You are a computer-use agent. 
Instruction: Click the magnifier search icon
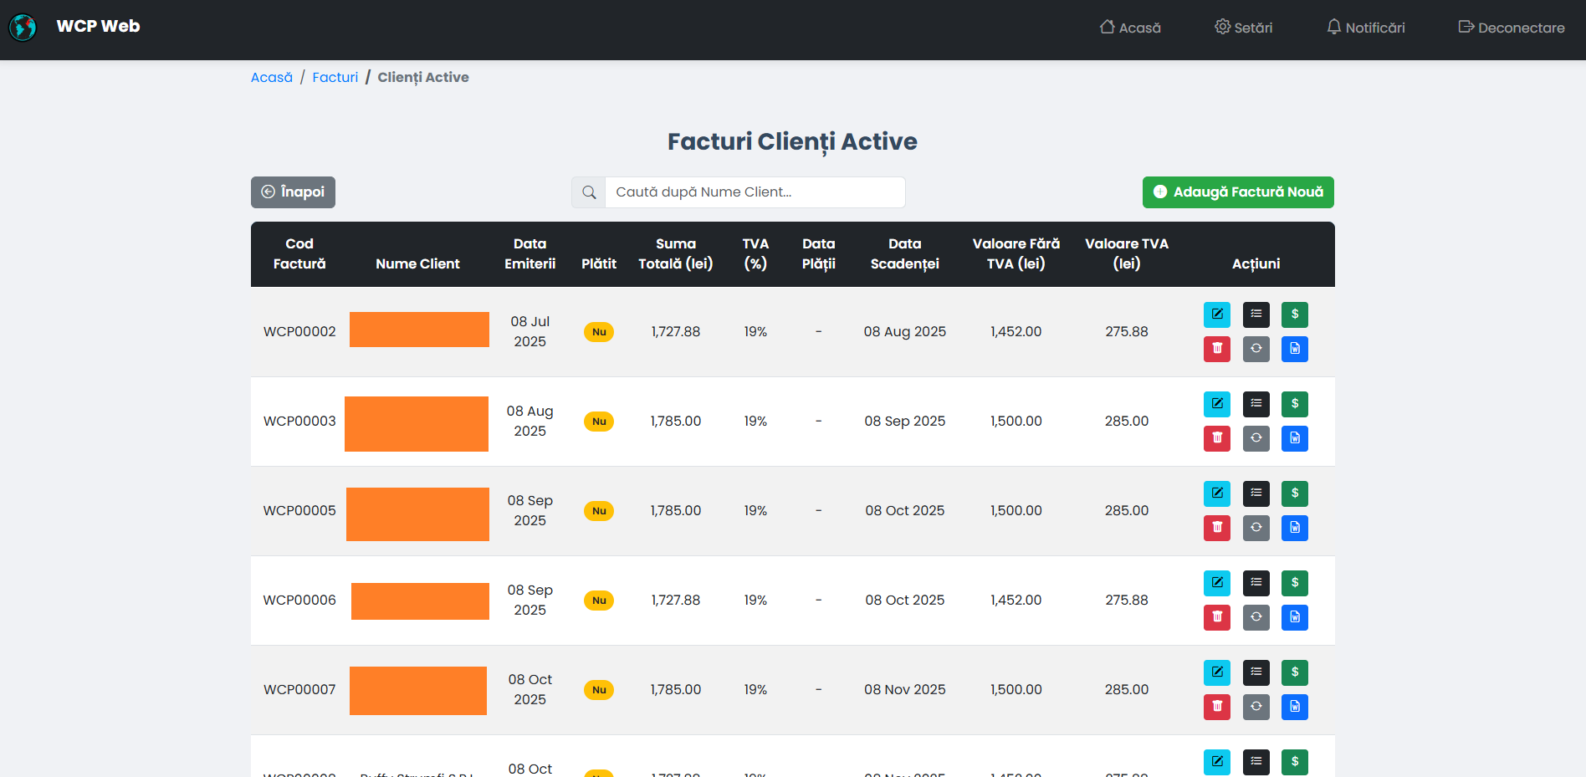tap(589, 192)
